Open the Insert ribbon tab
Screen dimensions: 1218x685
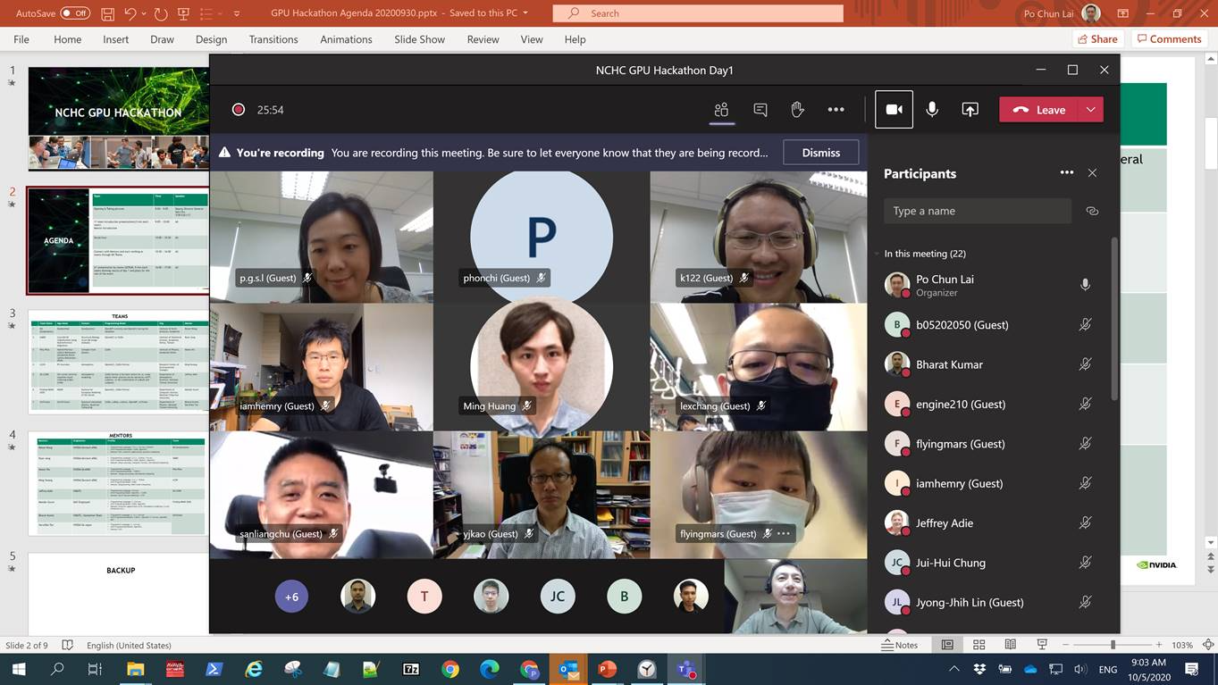115,39
